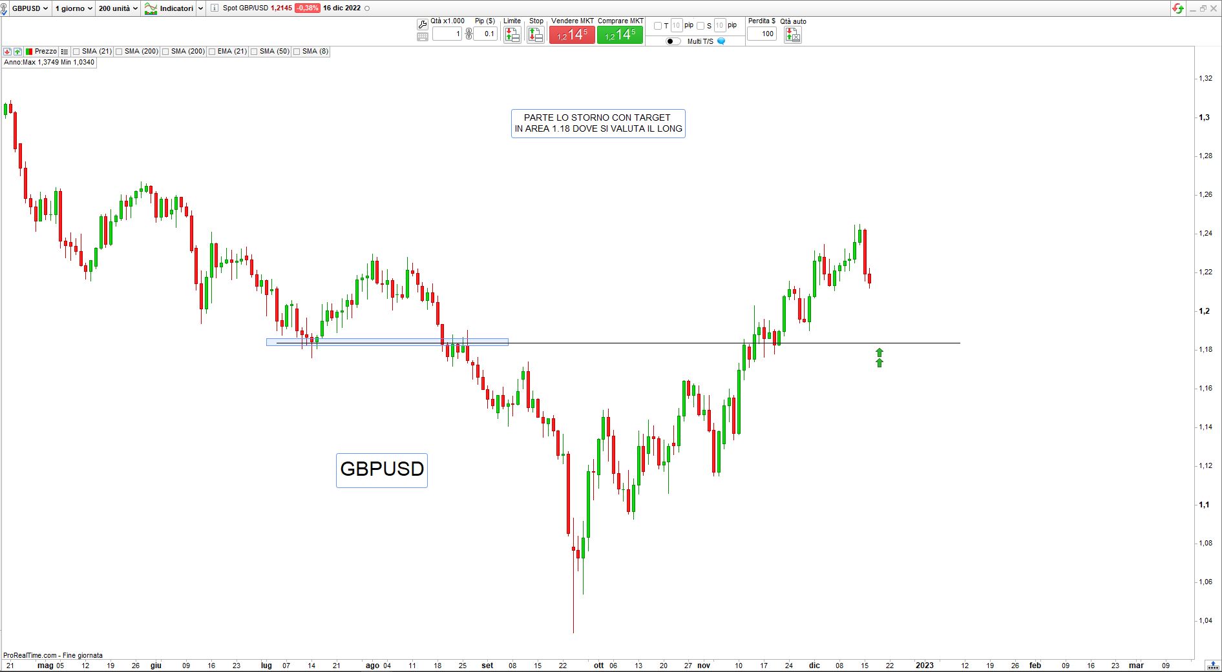Screen dimensions: 1222x672
Task: Enable the second SMA (200) checkbox
Action: 165,52
